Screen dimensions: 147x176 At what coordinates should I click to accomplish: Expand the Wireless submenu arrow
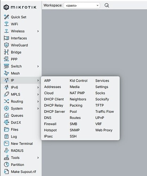(x=38, y=31)
